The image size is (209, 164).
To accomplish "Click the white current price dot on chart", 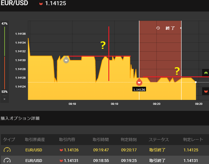I will pos(196,82).
